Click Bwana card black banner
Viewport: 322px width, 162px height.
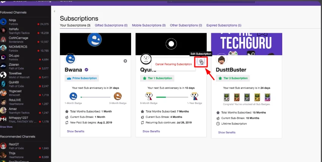coord(95,44)
